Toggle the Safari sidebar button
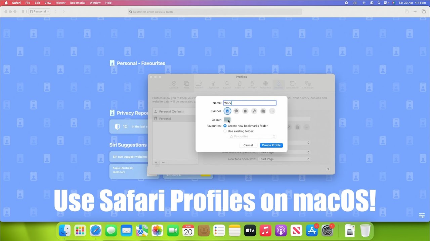The height and width of the screenshot is (241, 430). [x=24, y=11]
